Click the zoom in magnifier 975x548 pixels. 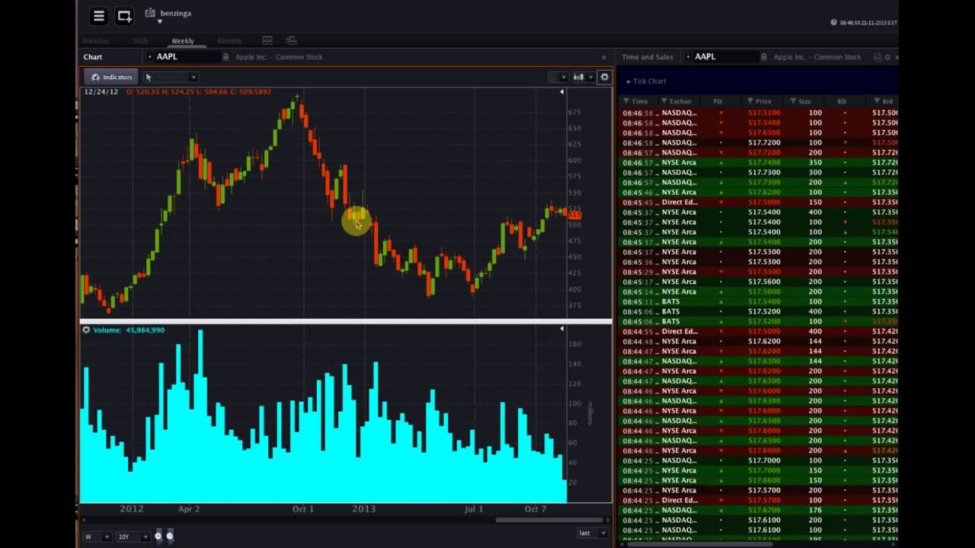158,536
